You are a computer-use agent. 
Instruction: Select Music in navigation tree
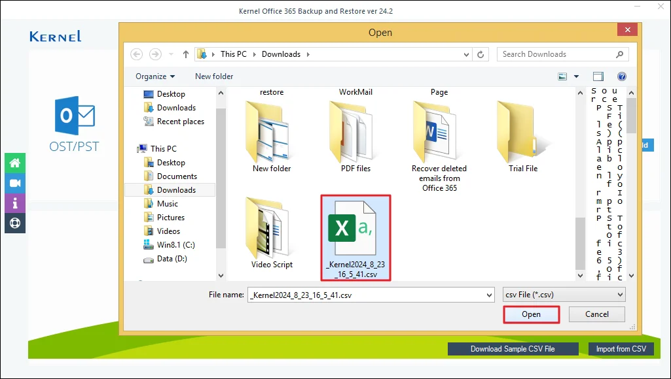tap(161, 203)
